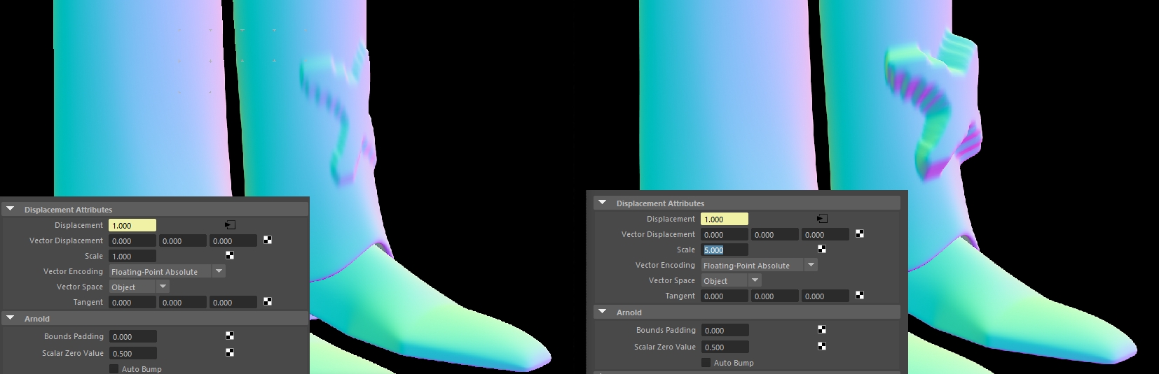The width and height of the screenshot is (1159, 374).
Task: Click right panel 'Scalar Zero Value' label
Action: click(665, 347)
